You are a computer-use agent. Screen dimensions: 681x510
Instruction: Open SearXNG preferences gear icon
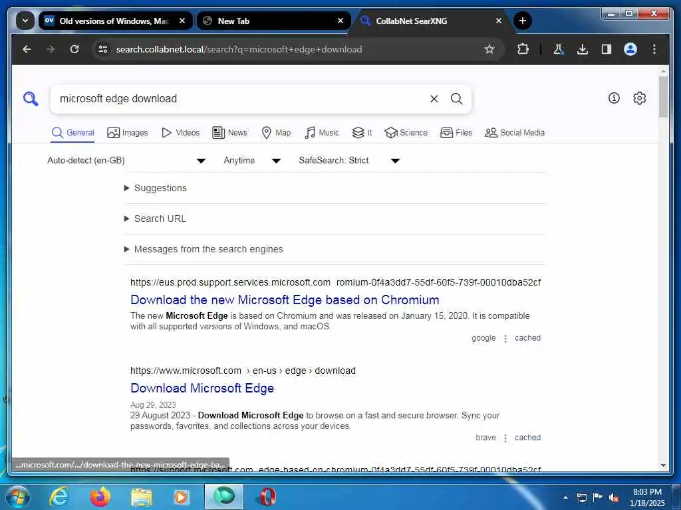(639, 98)
